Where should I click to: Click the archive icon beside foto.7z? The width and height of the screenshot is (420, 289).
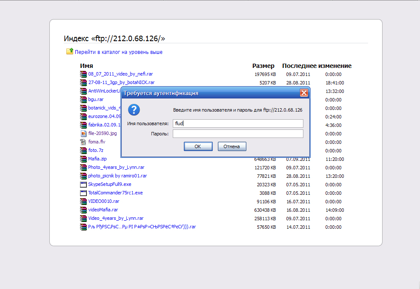click(x=83, y=150)
